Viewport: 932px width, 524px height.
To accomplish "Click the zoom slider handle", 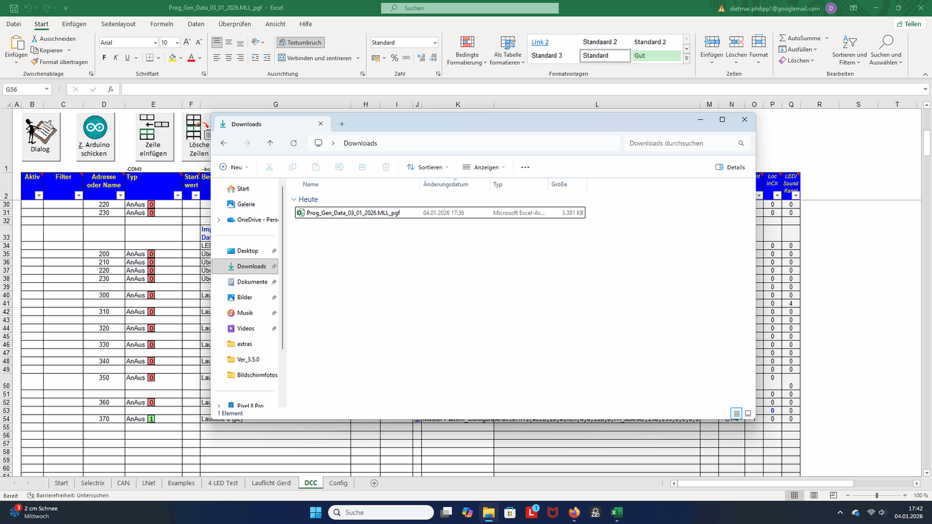I will click(877, 495).
